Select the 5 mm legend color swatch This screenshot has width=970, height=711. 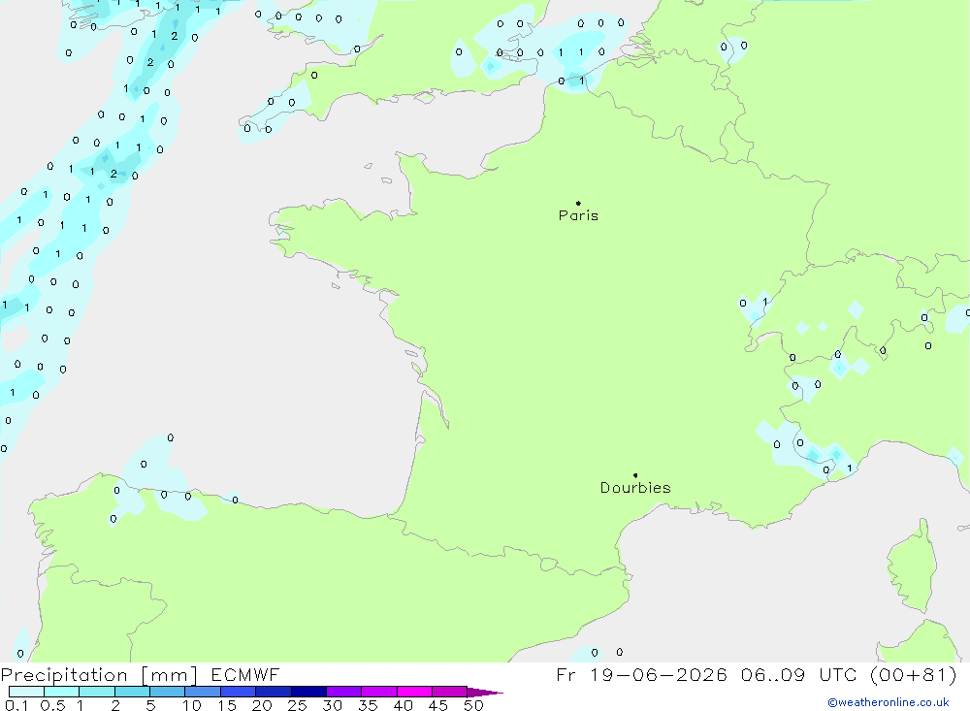click(x=167, y=692)
